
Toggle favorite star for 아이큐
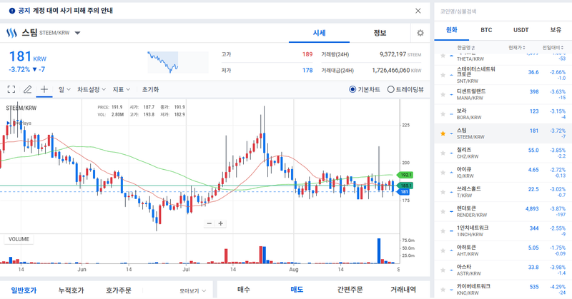(x=443, y=172)
